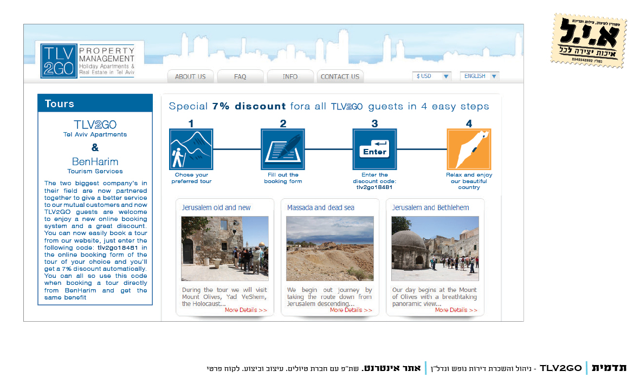Select 'Relax and enjoy our beautiful country' caption
Screen dimensions: 640x384
pos(469,181)
